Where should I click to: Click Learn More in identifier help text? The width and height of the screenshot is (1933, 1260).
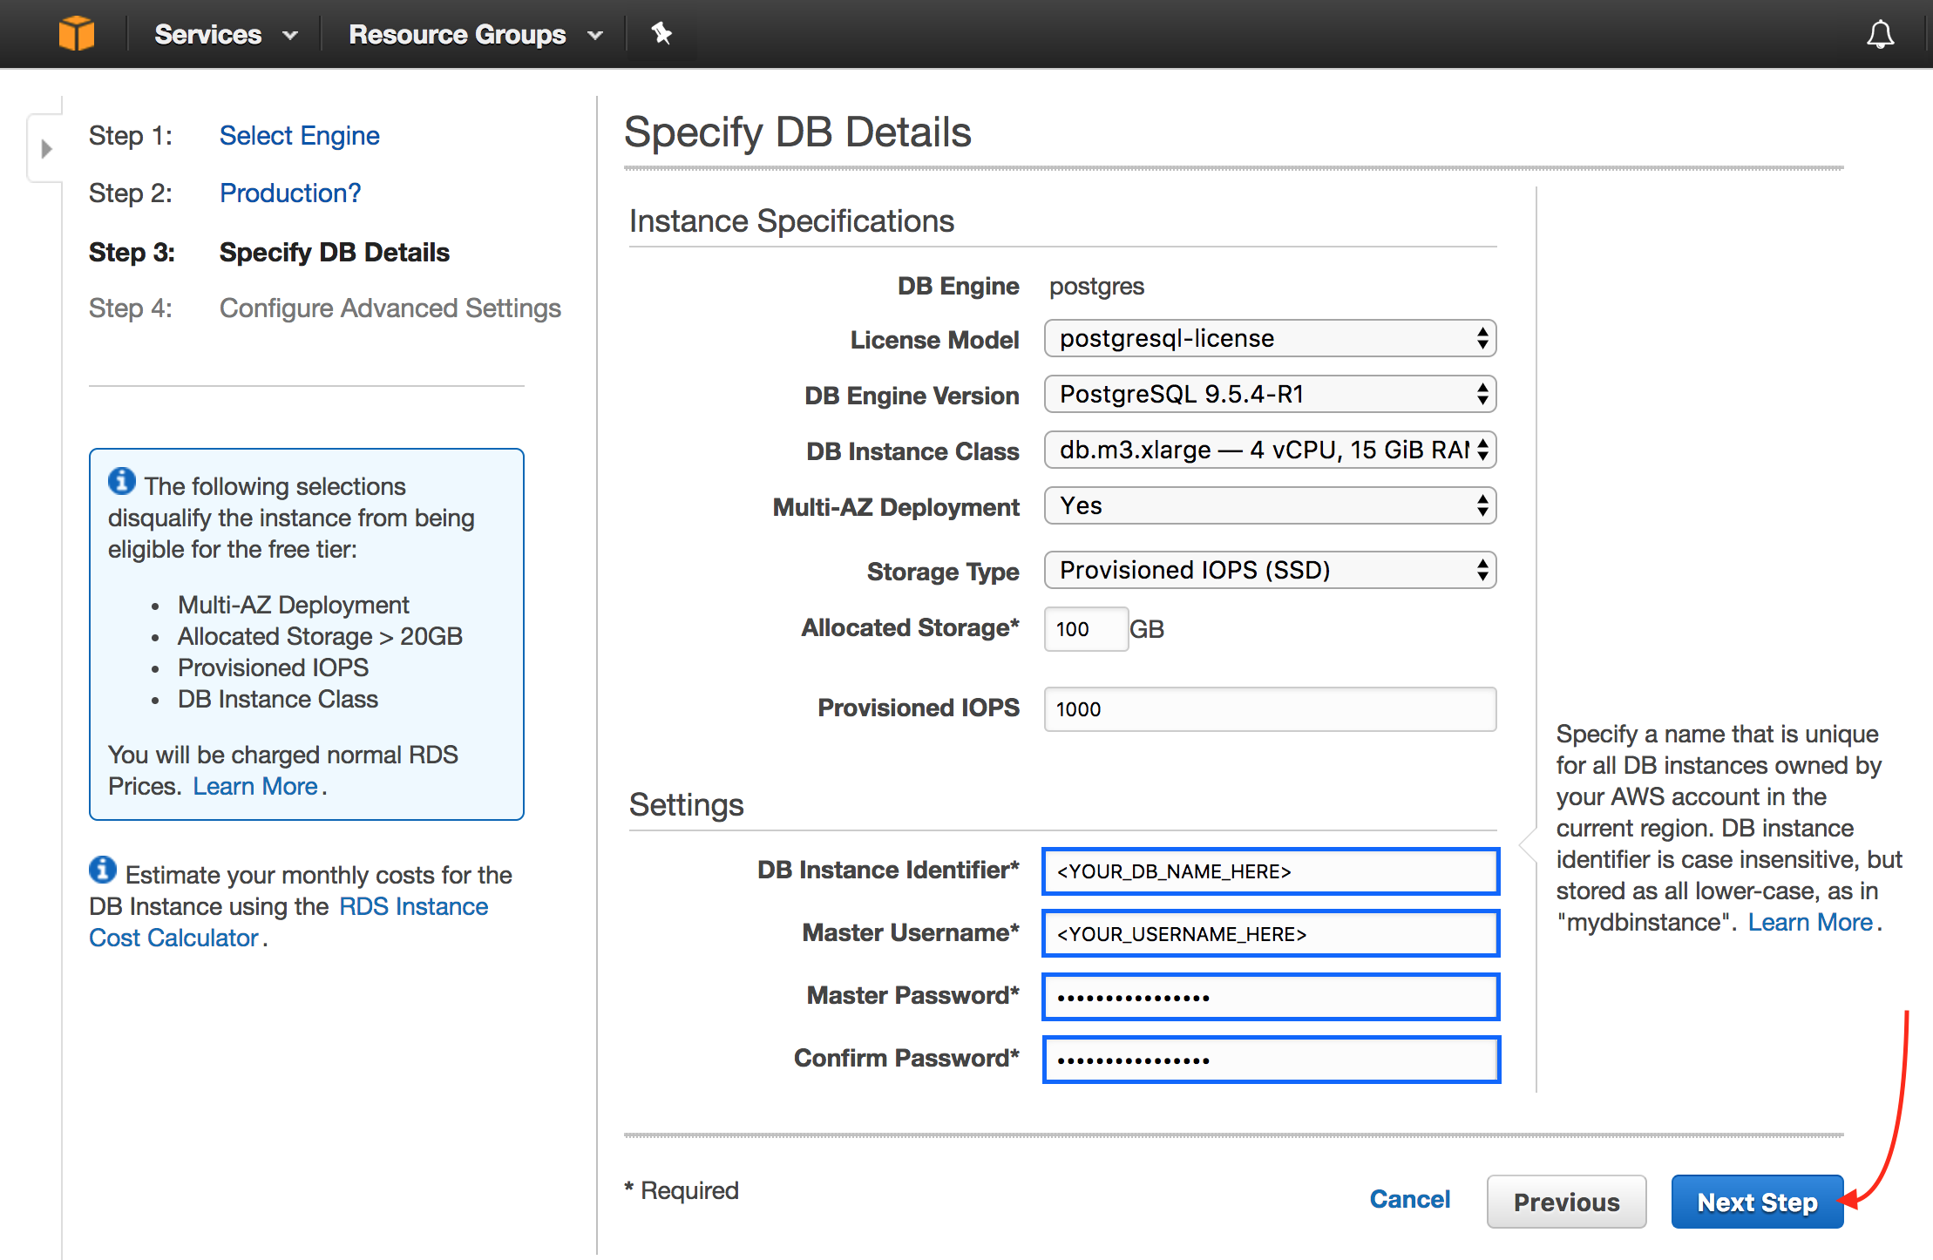click(x=1810, y=922)
